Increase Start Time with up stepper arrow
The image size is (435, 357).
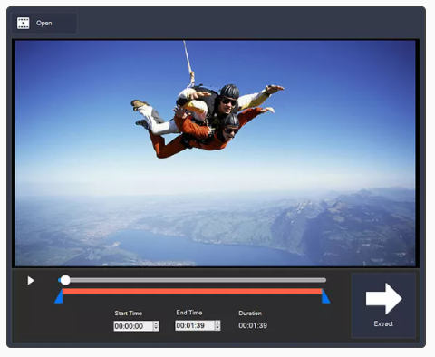[156, 323]
